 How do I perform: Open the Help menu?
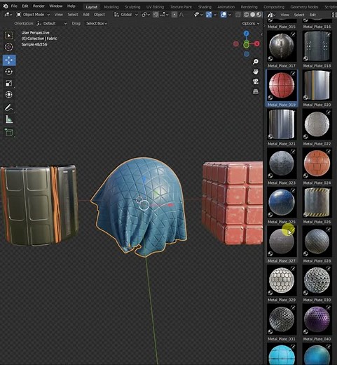click(71, 6)
